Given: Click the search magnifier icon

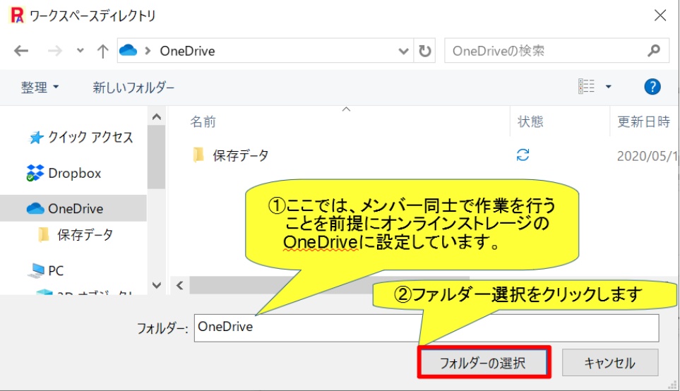Looking at the screenshot, I should 654,51.
